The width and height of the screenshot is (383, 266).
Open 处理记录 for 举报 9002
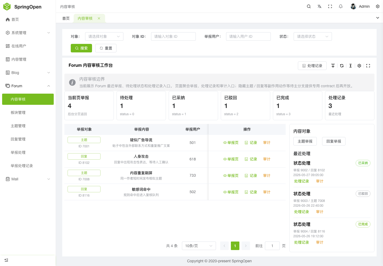[302, 181]
